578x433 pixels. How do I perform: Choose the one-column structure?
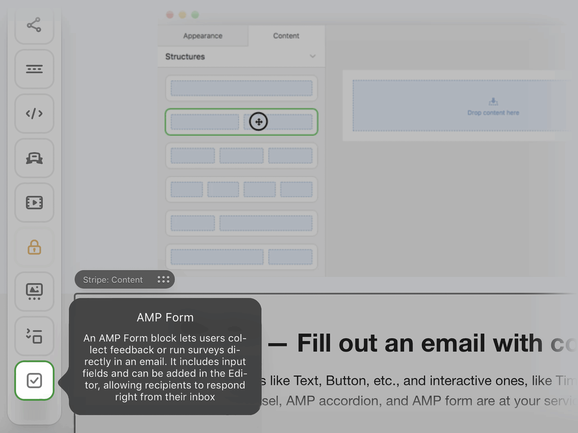(x=241, y=88)
